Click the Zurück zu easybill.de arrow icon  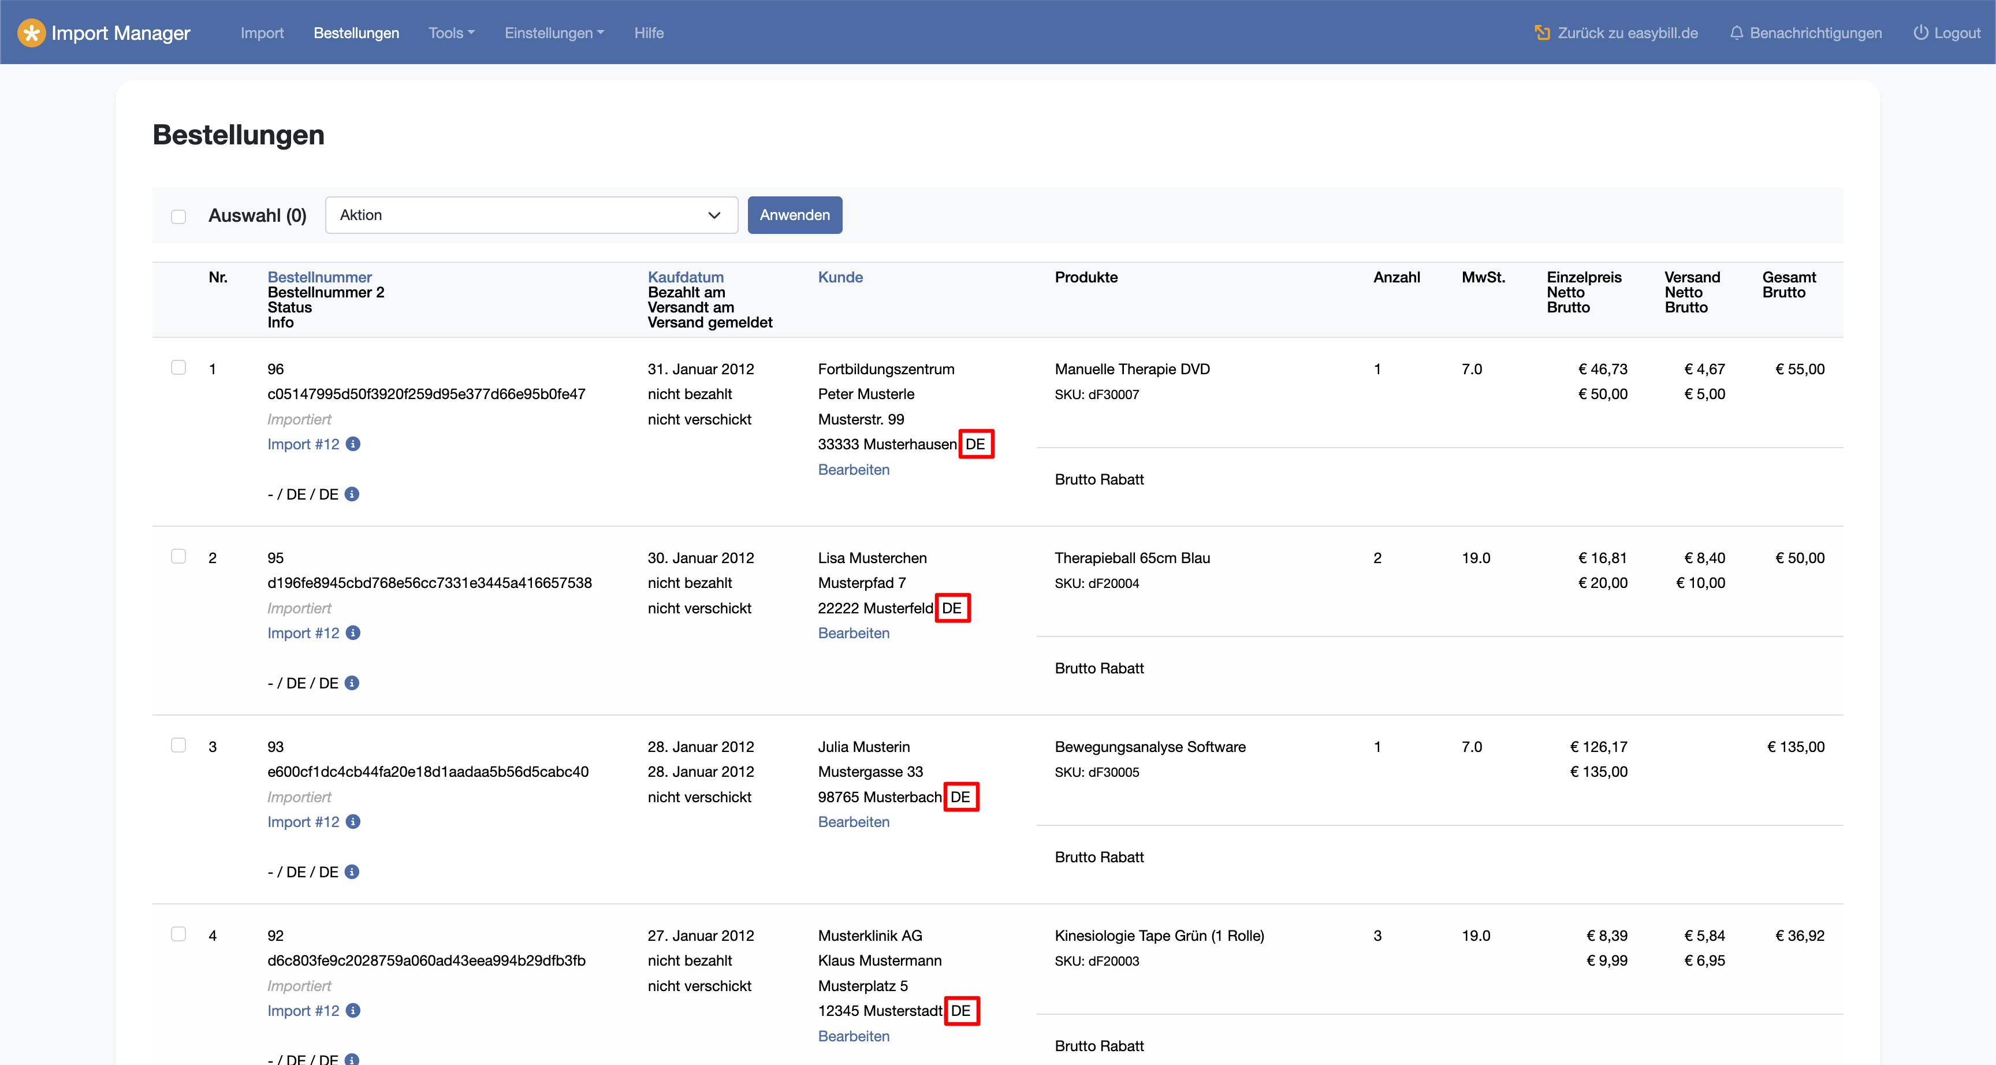(x=1542, y=32)
